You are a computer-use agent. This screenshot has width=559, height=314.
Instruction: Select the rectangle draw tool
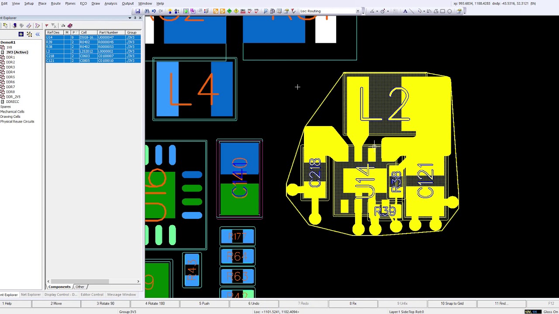442,11
